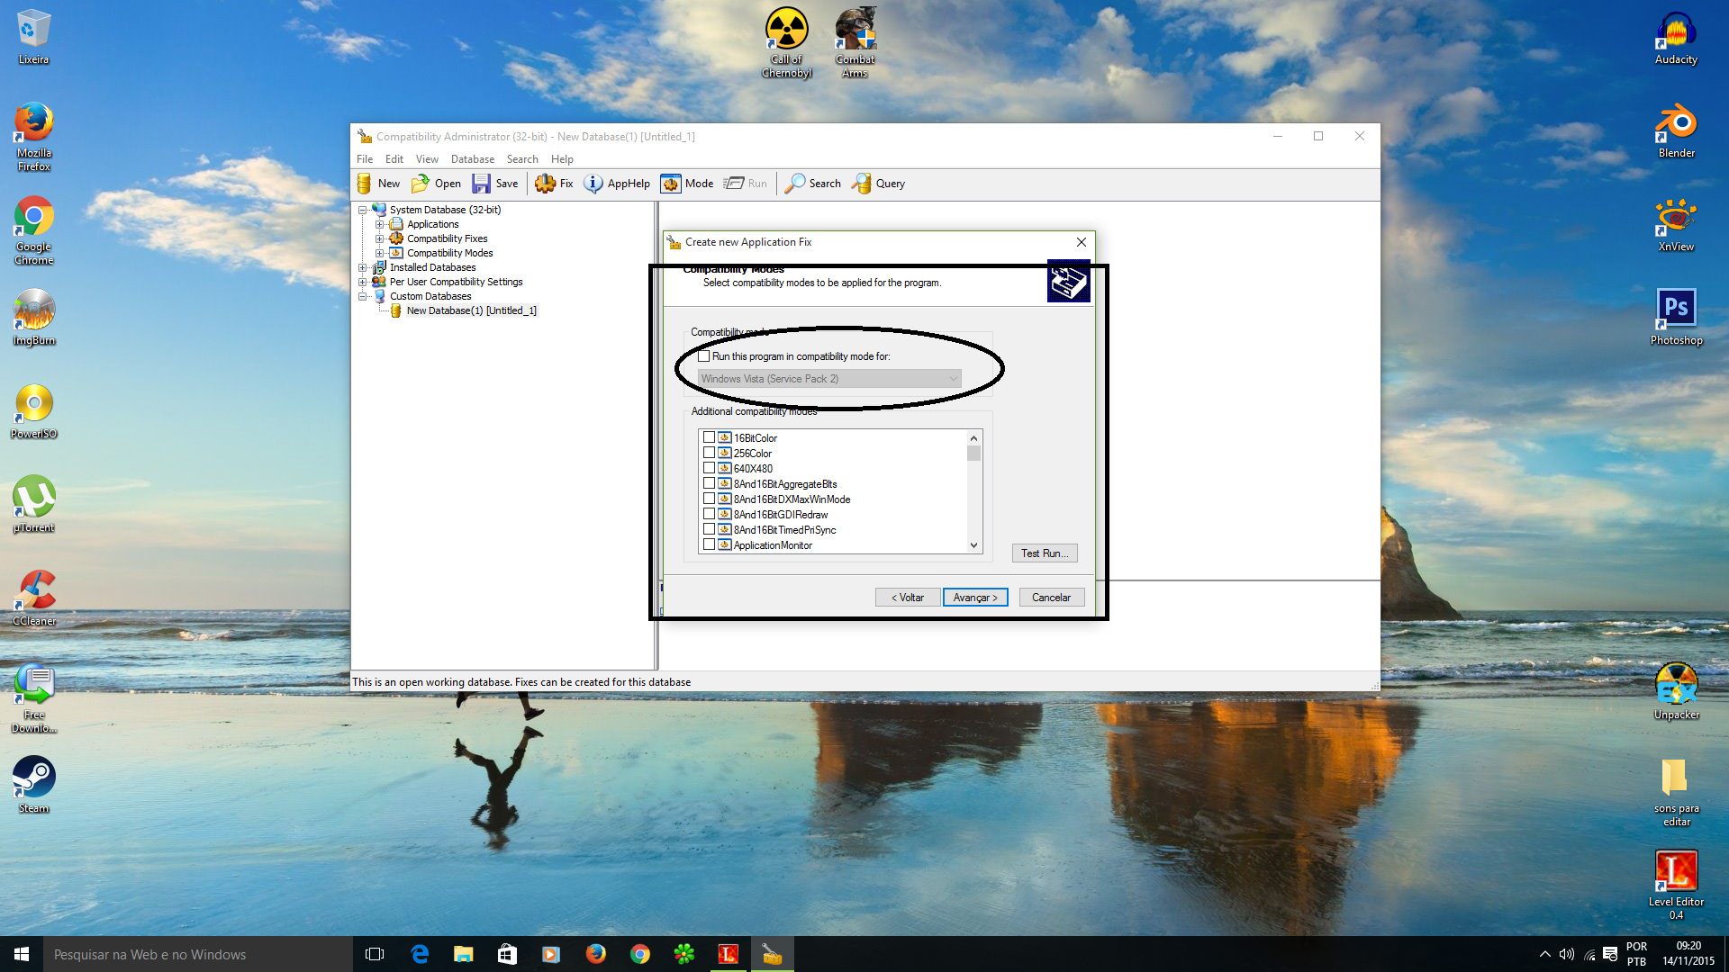The height and width of the screenshot is (972, 1729).
Task: Check the 16BitColor compatibility mode
Action: [710, 437]
